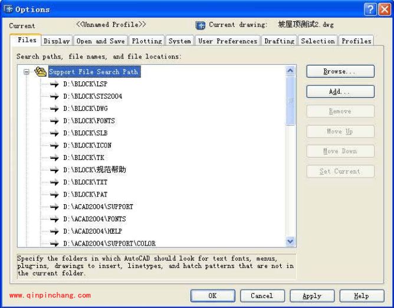Collapse the Support File Search Path node
This screenshot has width=394, height=308.
click(x=27, y=72)
